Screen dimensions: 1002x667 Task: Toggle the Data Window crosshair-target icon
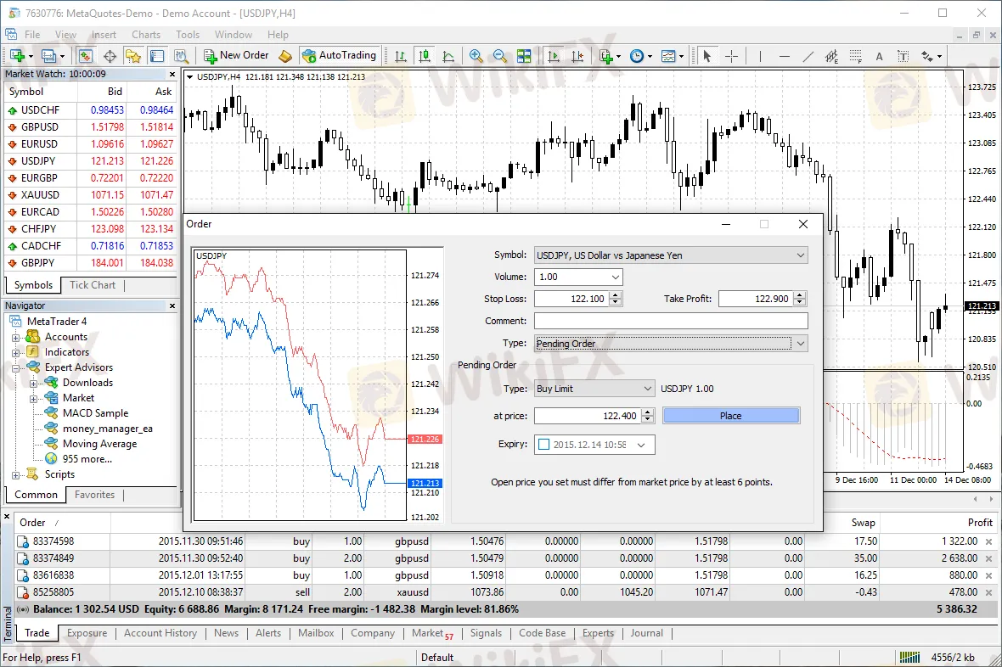110,56
